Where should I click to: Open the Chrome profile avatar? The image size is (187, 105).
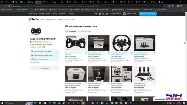coord(181,6)
